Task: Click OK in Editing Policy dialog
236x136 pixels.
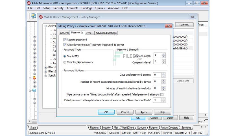Action: [106, 112]
